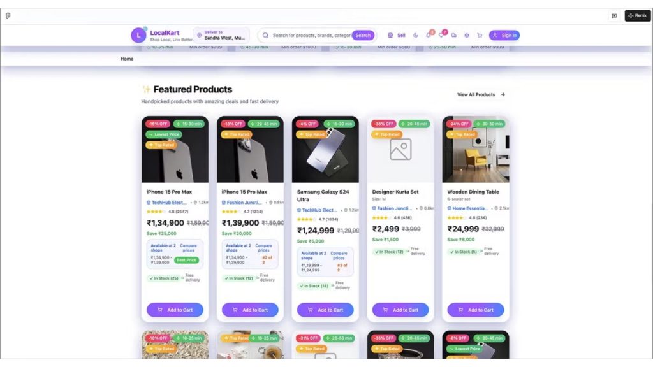This screenshot has height=367, width=653.
Task: Click the product search input field
Action: (311, 36)
